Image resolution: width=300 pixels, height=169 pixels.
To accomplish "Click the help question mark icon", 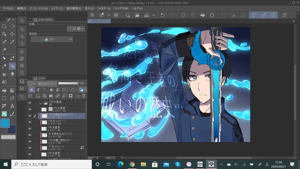I will [x=285, y=15].
